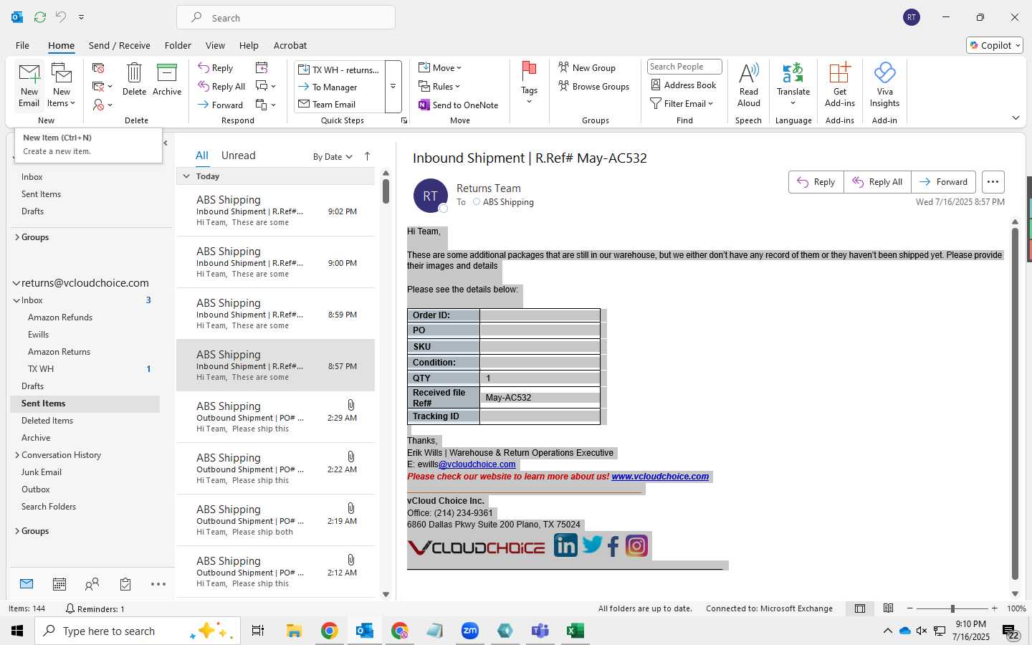Expand the Quick Steps gallery
This screenshot has height=645, width=1032.
point(393,86)
